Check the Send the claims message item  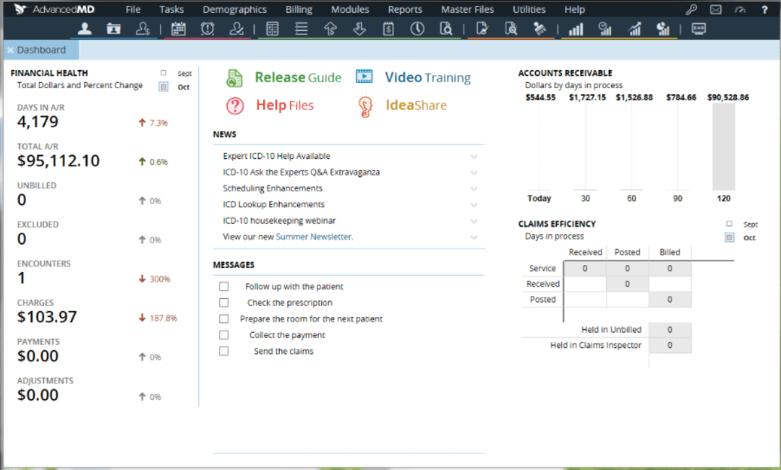224,351
